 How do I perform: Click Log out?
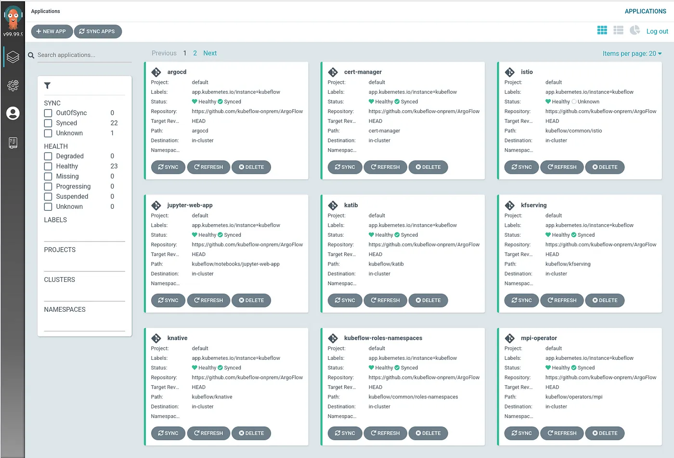pos(657,31)
